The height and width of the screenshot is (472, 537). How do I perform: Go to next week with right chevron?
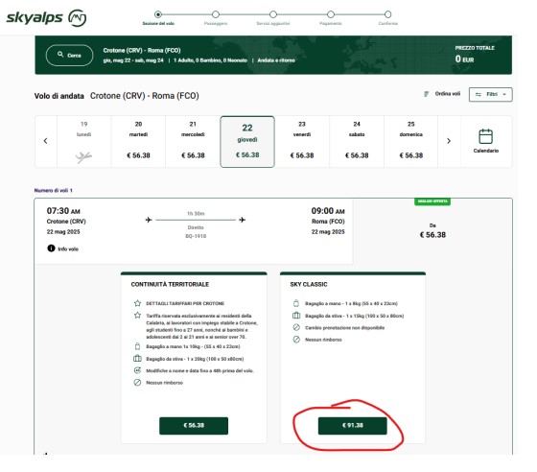point(449,141)
